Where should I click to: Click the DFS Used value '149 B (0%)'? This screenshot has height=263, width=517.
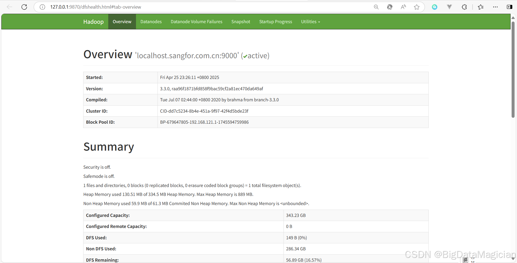(296, 238)
